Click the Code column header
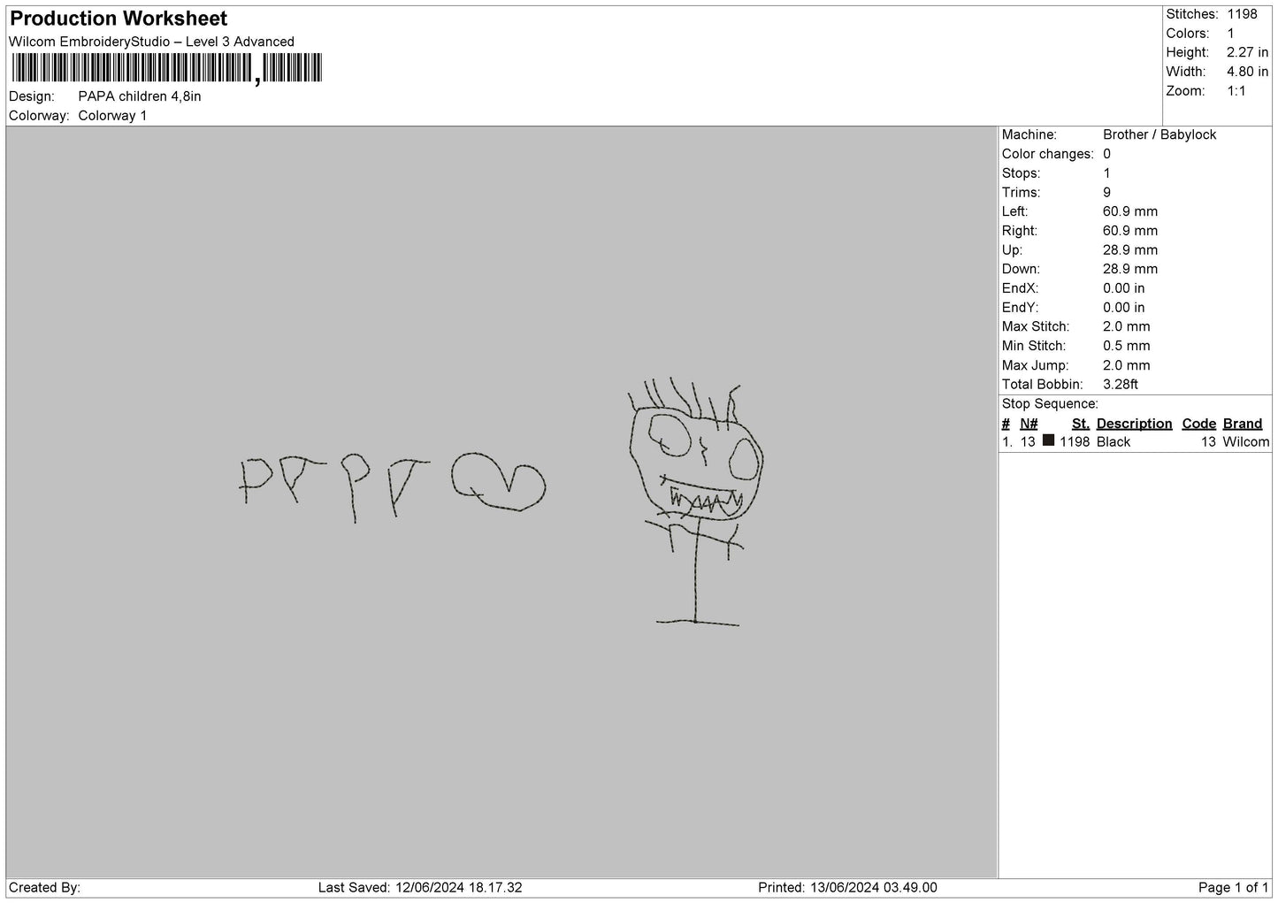The image size is (1278, 903). point(1198,424)
